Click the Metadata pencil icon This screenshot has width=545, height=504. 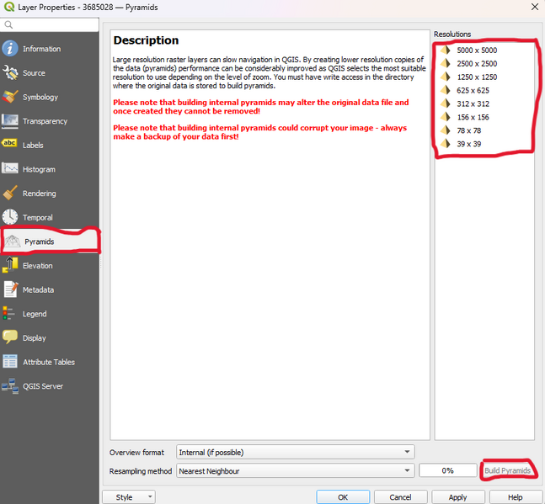pos(10,289)
